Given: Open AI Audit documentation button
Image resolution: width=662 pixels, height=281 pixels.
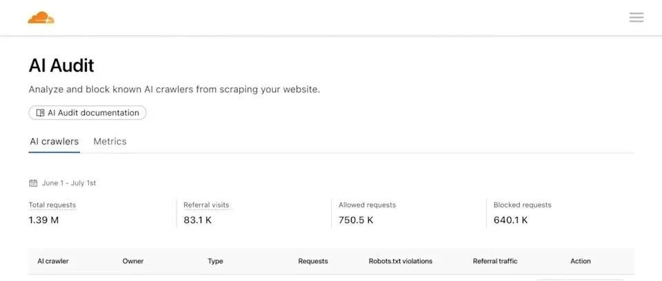Looking at the screenshot, I should [88, 113].
